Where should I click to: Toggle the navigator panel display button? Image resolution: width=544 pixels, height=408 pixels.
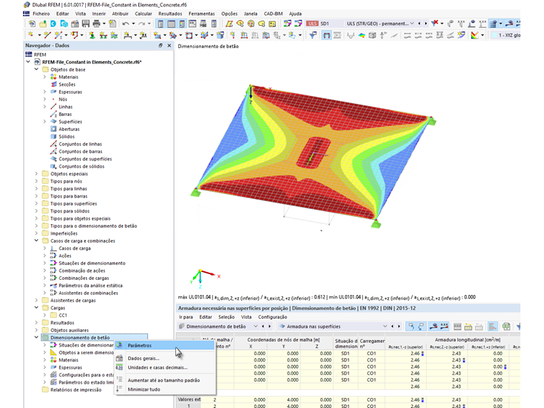160,24
